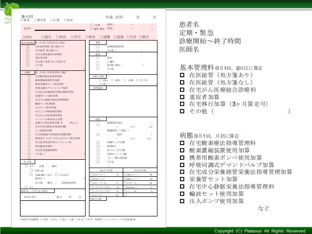Check 携帯用酸素ボンベ使用加算 in the enlarged list

[x=182, y=158]
